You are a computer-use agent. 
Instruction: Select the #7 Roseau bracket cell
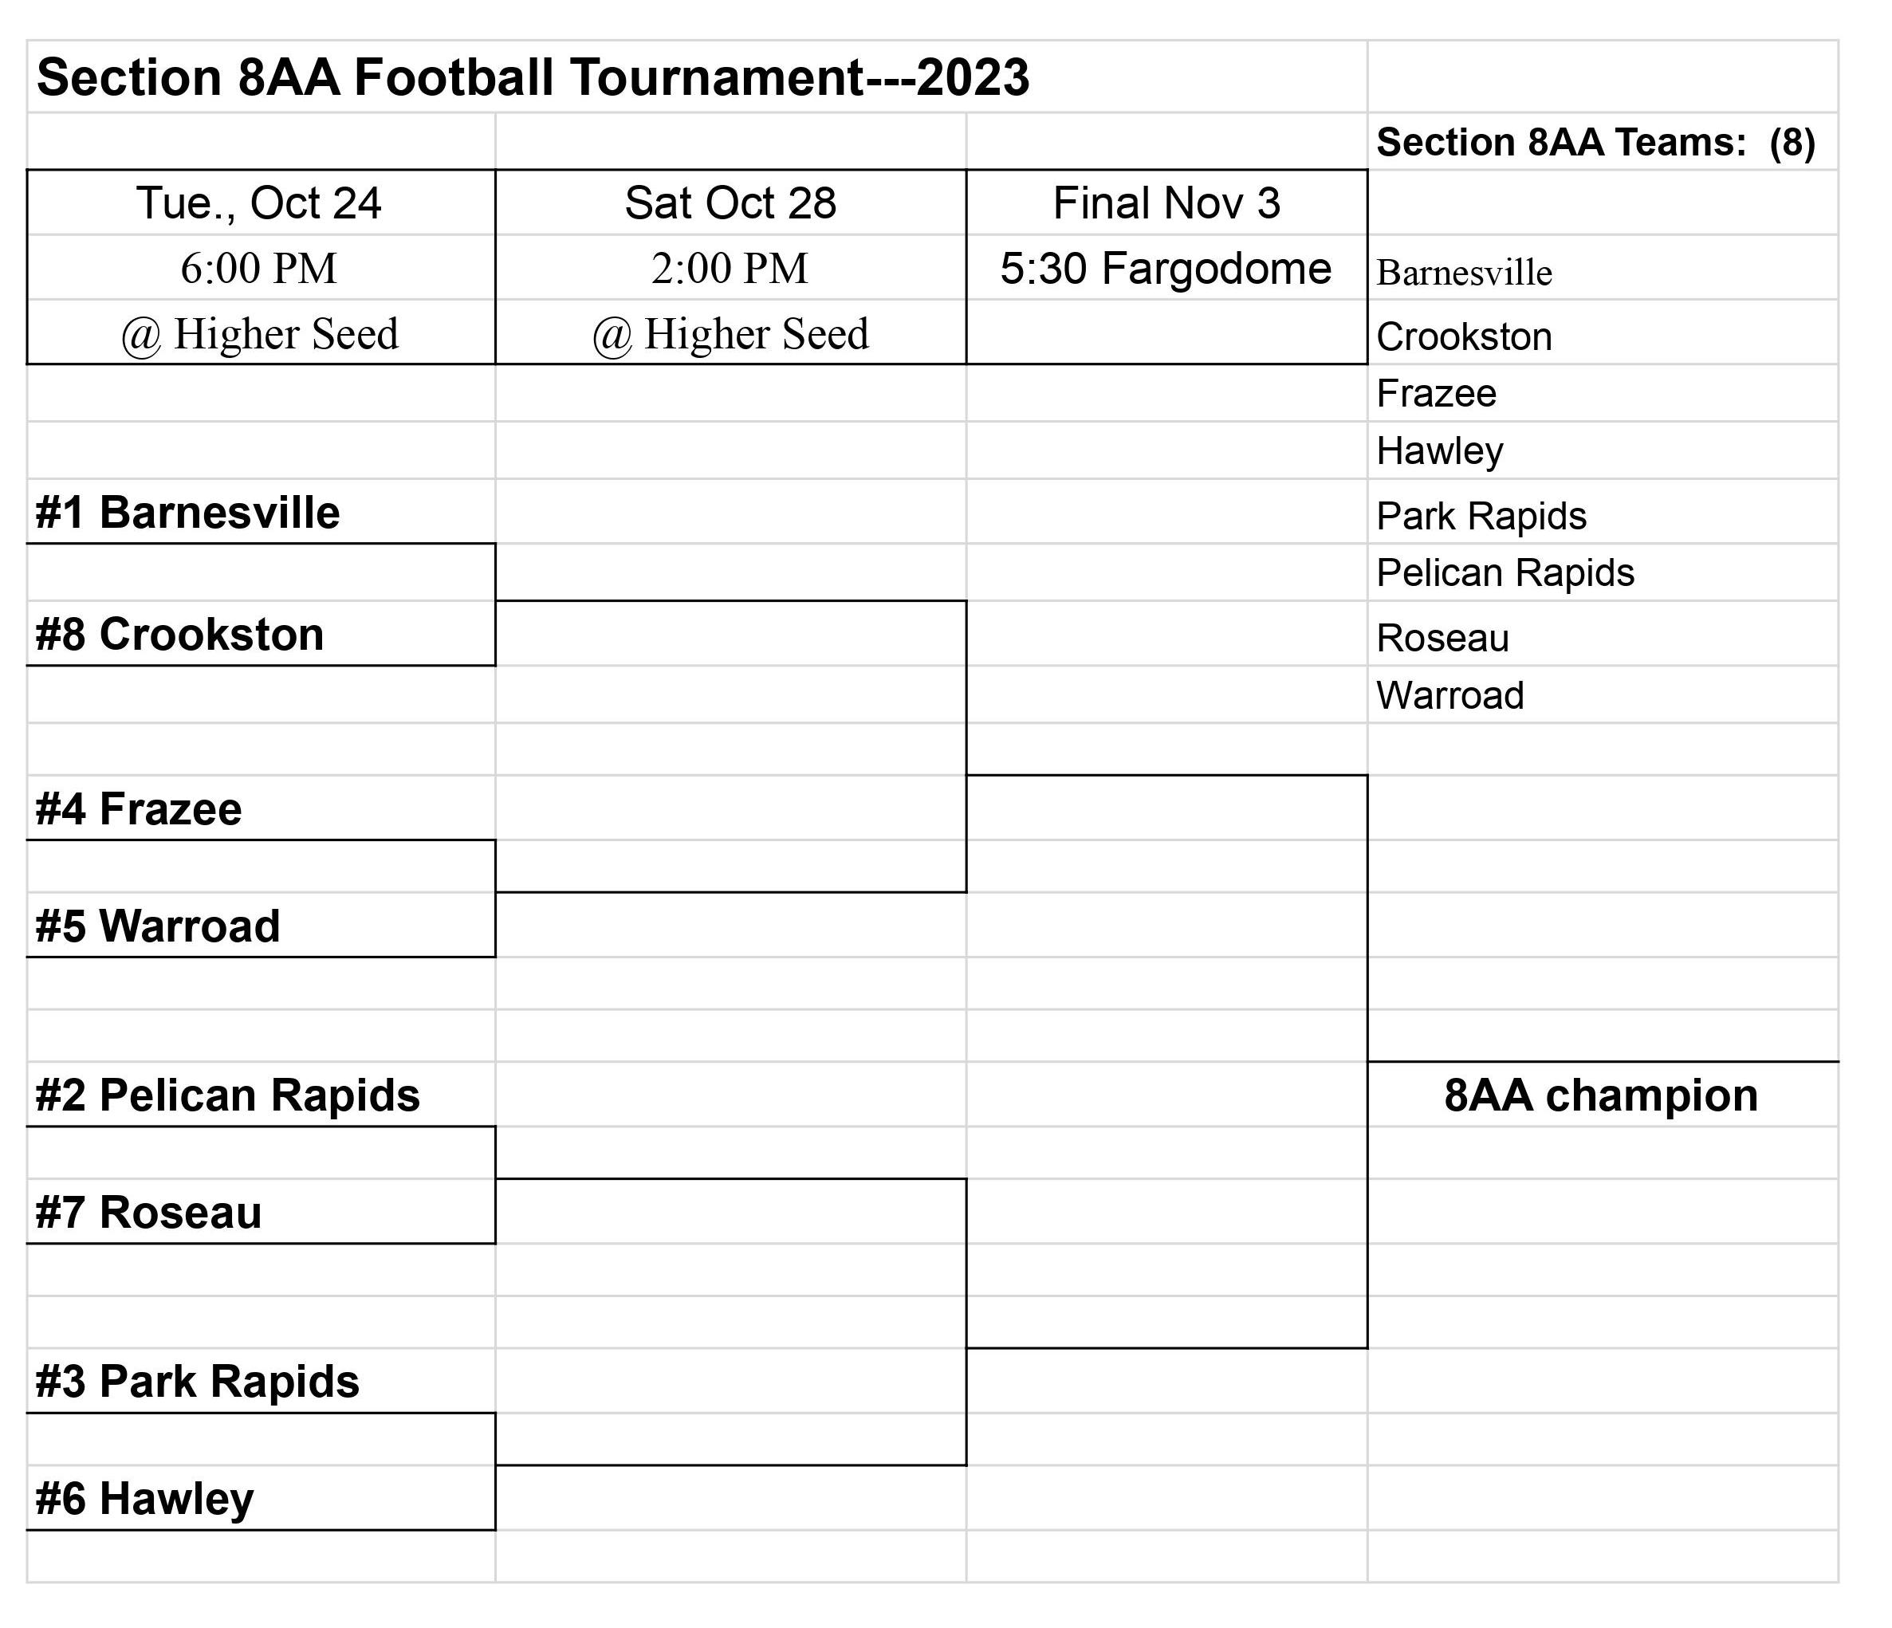[262, 1212]
